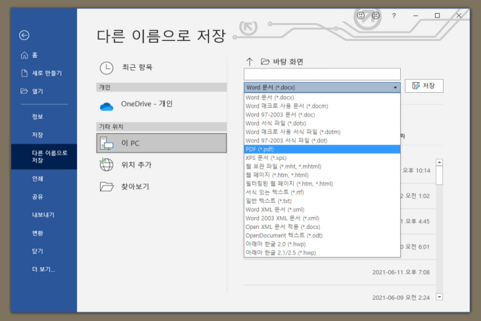Go to 정보 in sidebar
This screenshot has width=481, height=321.
click(37, 116)
